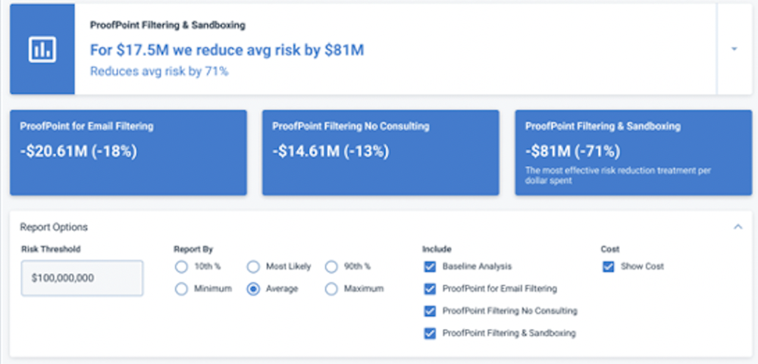Click the headline 'For $17.5M we reduce avg risk by $81M'
The height and width of the screenshot is (364, 758).
pyautogui.click(x=227, y=50)
